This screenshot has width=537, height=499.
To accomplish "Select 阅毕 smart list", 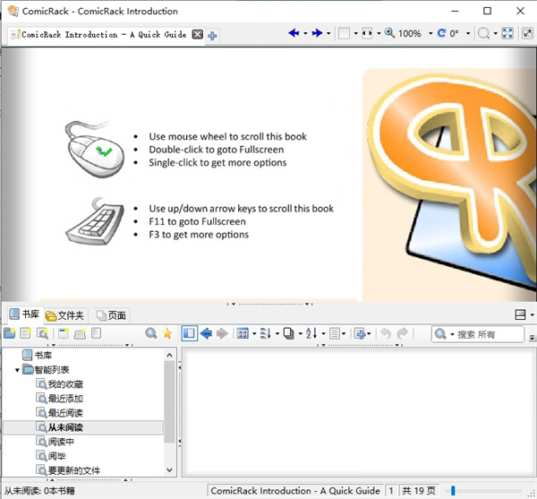I will (x=51, y=456).
